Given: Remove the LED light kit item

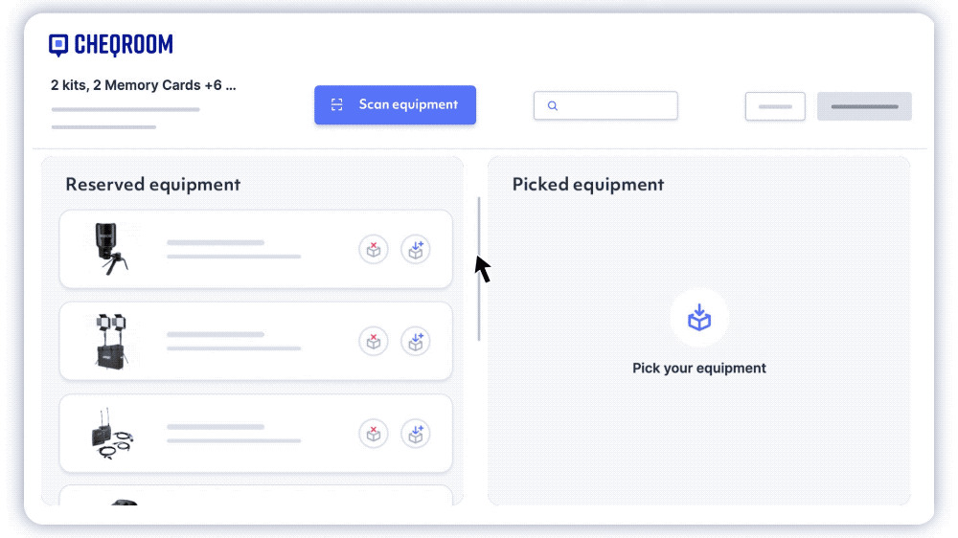Looking at the screenshot, I should pos(374,342).
